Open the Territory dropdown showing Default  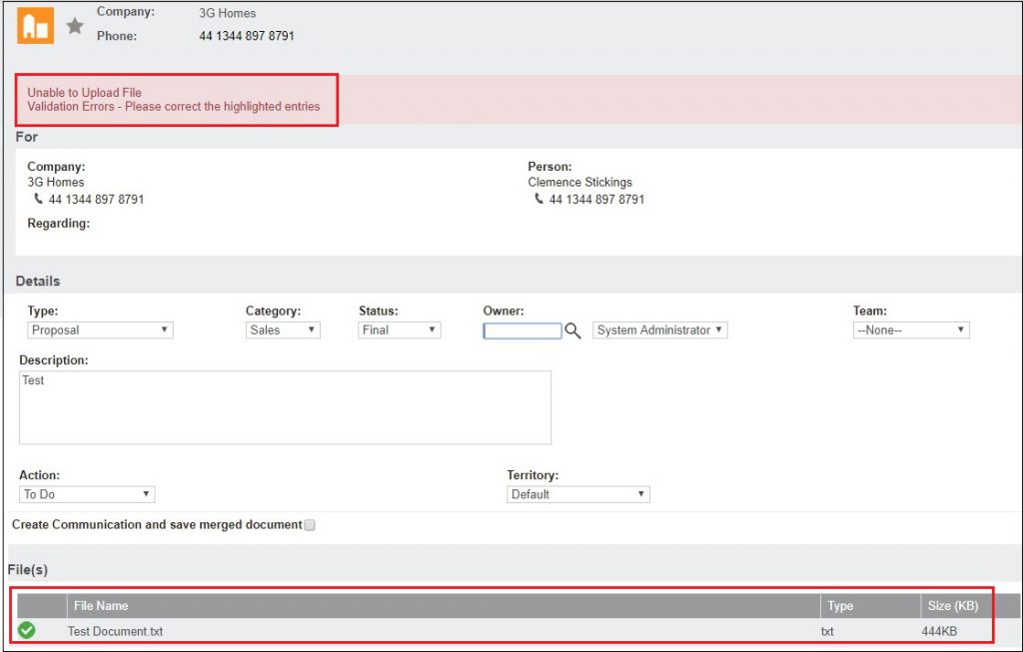click(639, 493)
